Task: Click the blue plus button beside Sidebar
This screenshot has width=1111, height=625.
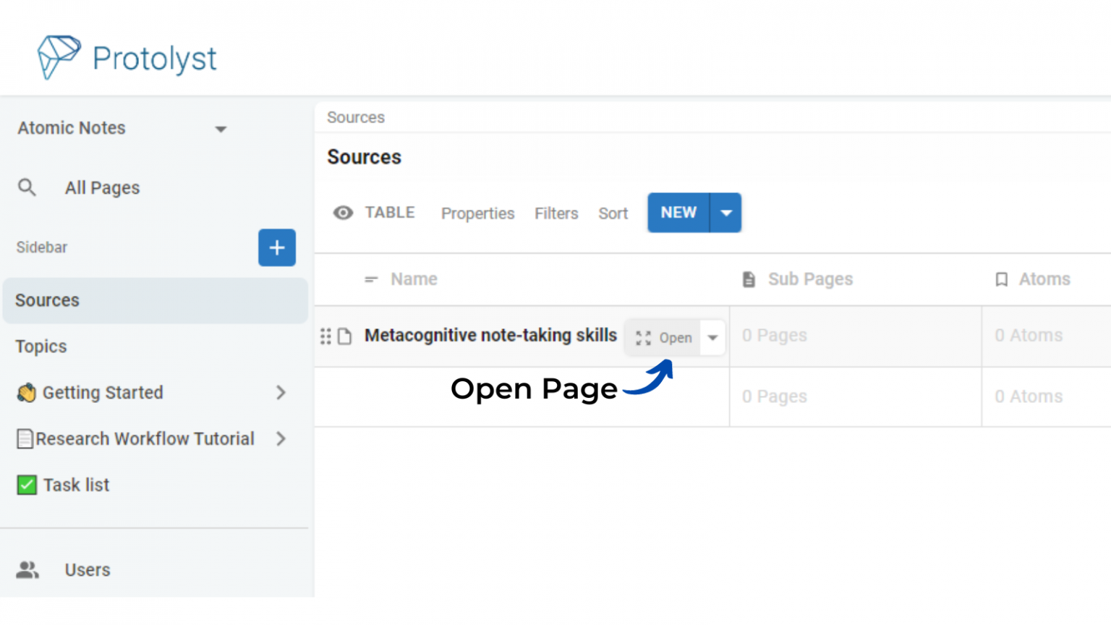Action: pos(276,247)
